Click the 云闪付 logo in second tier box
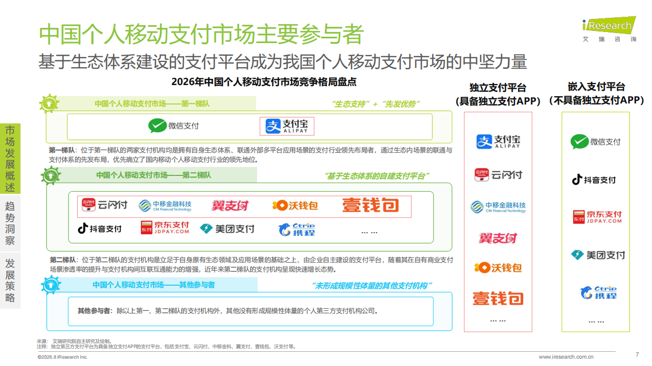 (x=105, y=205)
